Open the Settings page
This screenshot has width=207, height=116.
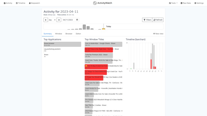199,3
